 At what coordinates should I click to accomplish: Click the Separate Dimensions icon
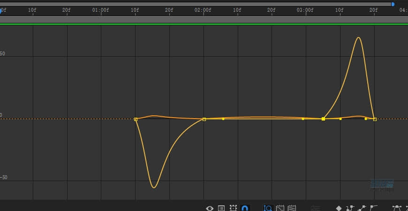(316, 208)
